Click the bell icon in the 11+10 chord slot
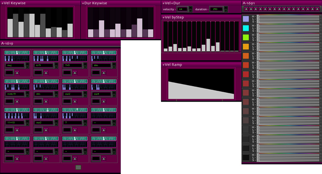Image resolution: width=322 pixels, height=174 pixels. (17, 130)
